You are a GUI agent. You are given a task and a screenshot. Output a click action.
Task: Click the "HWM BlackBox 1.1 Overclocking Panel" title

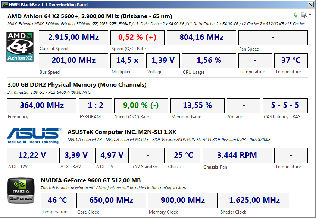[49, 4]
